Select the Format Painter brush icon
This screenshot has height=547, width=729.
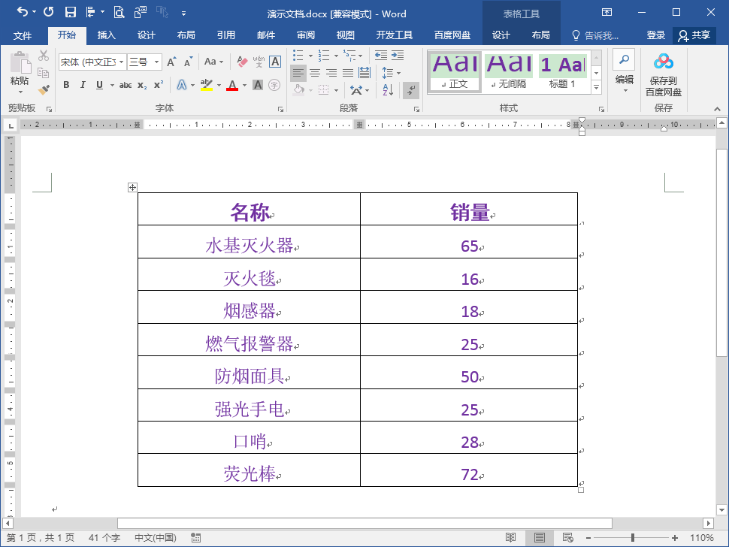click(44, 89)
